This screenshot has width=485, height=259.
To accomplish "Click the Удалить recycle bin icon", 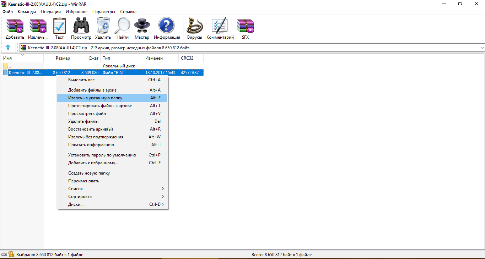I will (103, 28).
